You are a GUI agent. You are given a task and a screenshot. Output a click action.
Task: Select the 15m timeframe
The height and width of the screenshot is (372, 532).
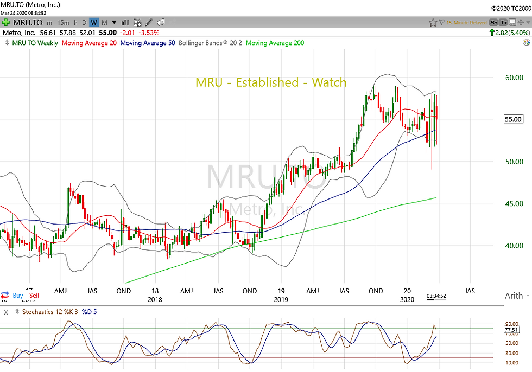point(63,23)
